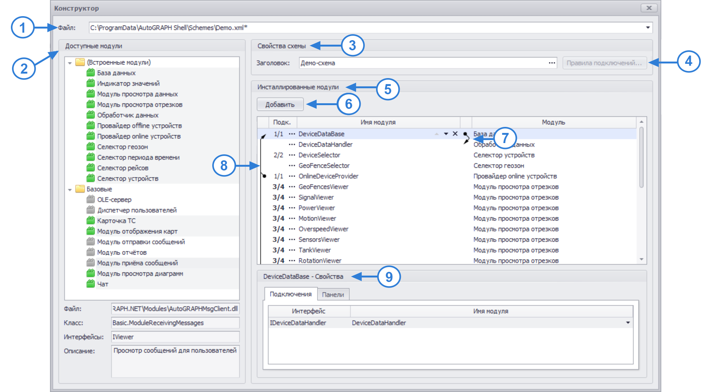
Task: Select the TankViewer row
Action: pyautogui.click(x=447, y=250)
